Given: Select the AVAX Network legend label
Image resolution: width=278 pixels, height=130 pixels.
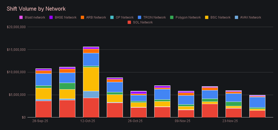Looking at the screenshot, I should 250,17.
